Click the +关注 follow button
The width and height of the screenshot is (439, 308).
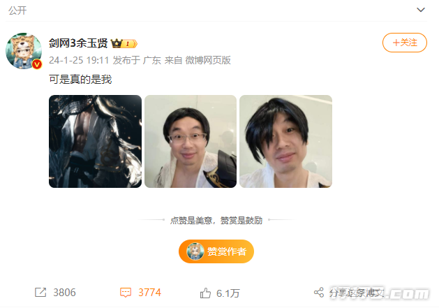tap(405, 43)
